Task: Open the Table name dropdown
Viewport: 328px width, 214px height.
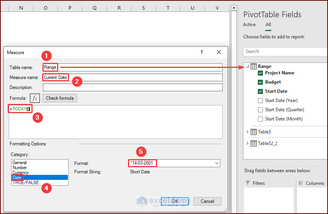Action: pyautogui.click(x=219, y=67)
